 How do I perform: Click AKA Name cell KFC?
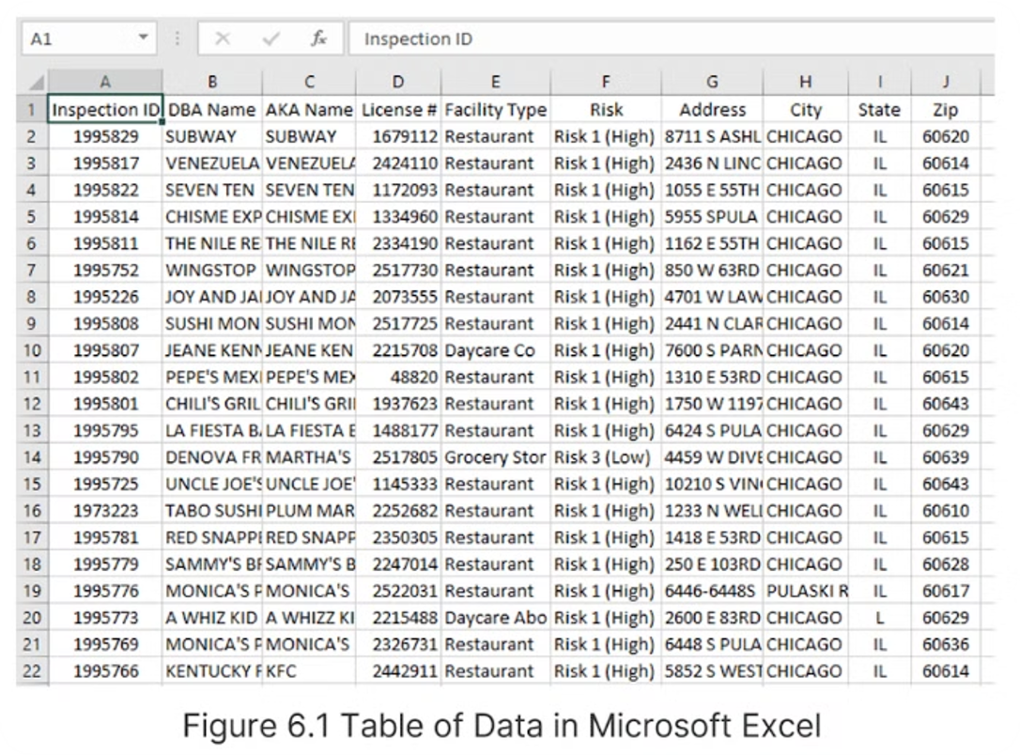coord(309,671)
